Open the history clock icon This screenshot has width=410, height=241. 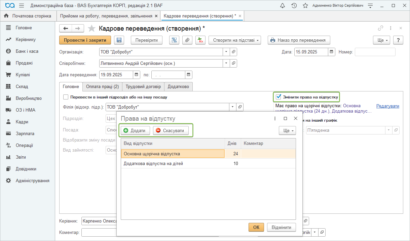click(x=294, y=6)
